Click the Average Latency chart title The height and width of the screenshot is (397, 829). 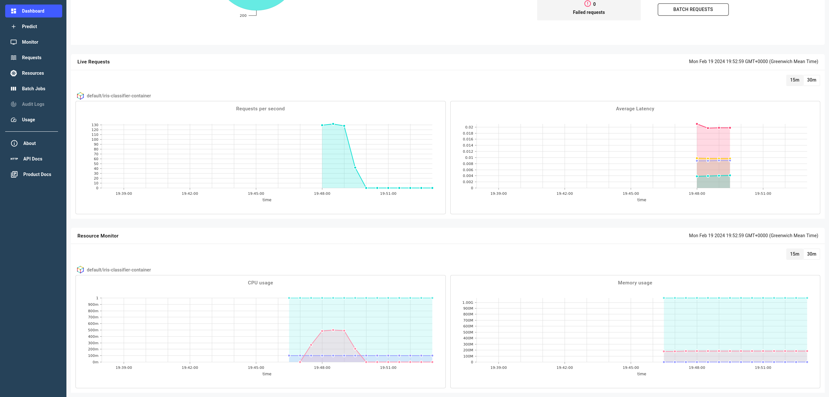tap(635, 109)
